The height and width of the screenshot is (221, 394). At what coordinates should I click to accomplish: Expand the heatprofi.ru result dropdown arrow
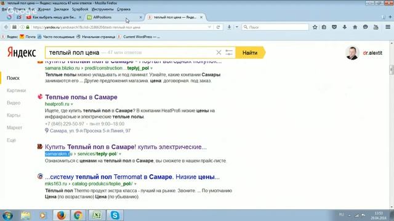click(72, 104)
